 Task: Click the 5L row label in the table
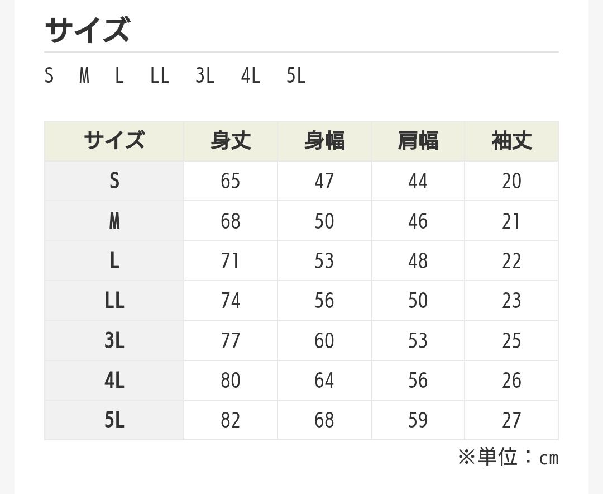pos(114,420)
